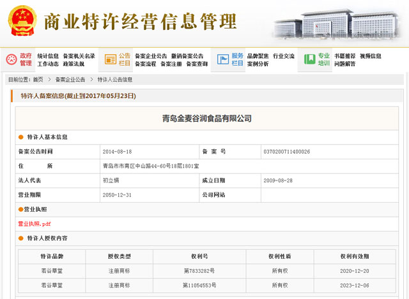Download the 营业执照.pdf file
Image resolution: width=409 pixels, height=299 pixels.
[x=34, y=224]
